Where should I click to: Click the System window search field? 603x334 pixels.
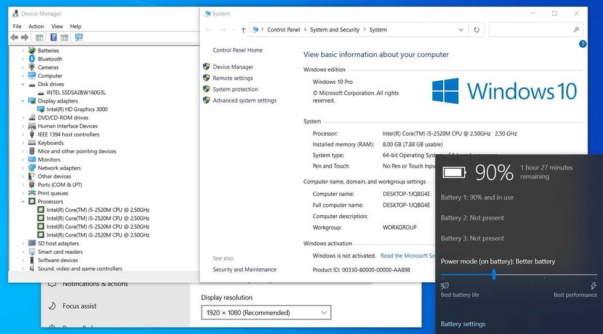click(535, 30)
